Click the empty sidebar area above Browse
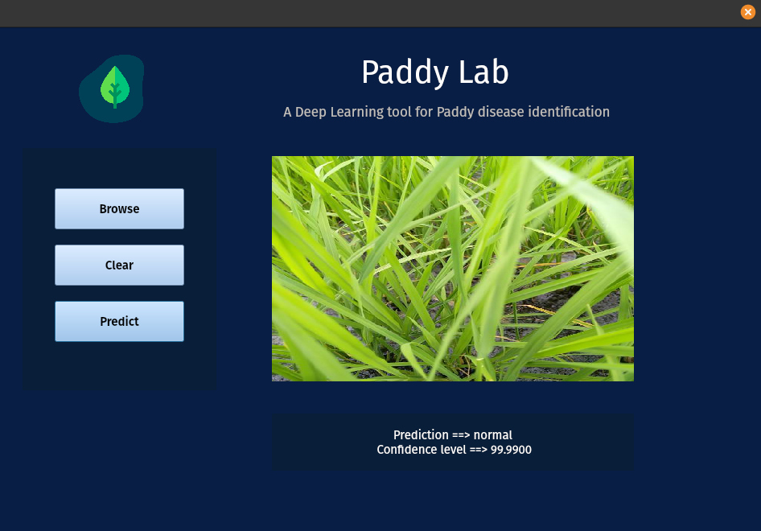Image resolution: width=761 pixels, height=531 pixels. [x=119, y=167]
